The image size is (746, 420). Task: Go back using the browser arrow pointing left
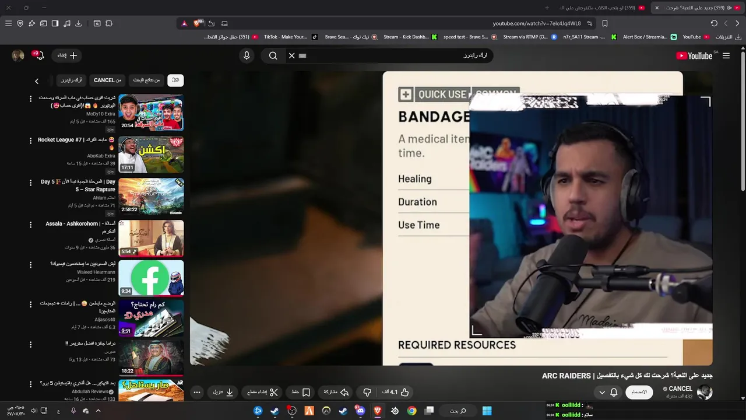click(x=726, y=23)
